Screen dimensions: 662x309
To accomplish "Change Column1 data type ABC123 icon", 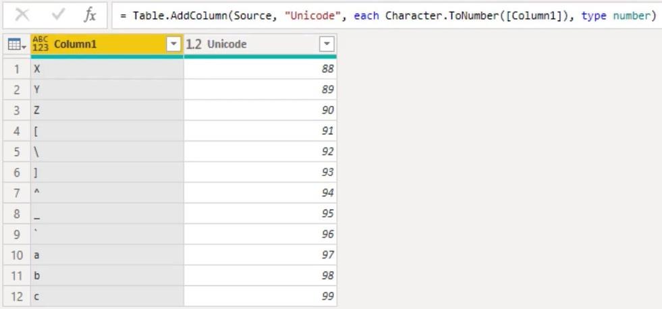I will [40, 44].
